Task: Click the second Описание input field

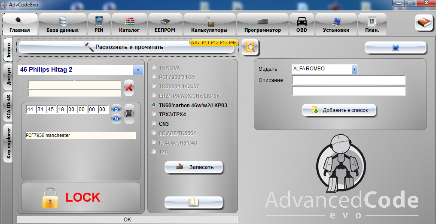Action: [348, 91]
